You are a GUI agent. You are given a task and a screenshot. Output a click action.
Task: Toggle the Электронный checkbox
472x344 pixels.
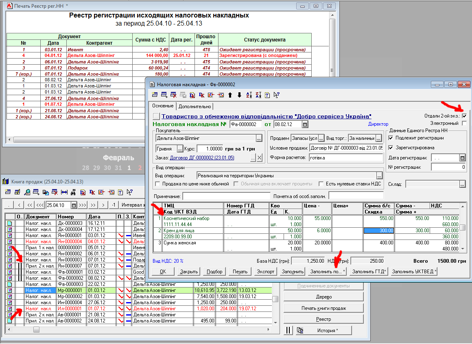(464, 123)
